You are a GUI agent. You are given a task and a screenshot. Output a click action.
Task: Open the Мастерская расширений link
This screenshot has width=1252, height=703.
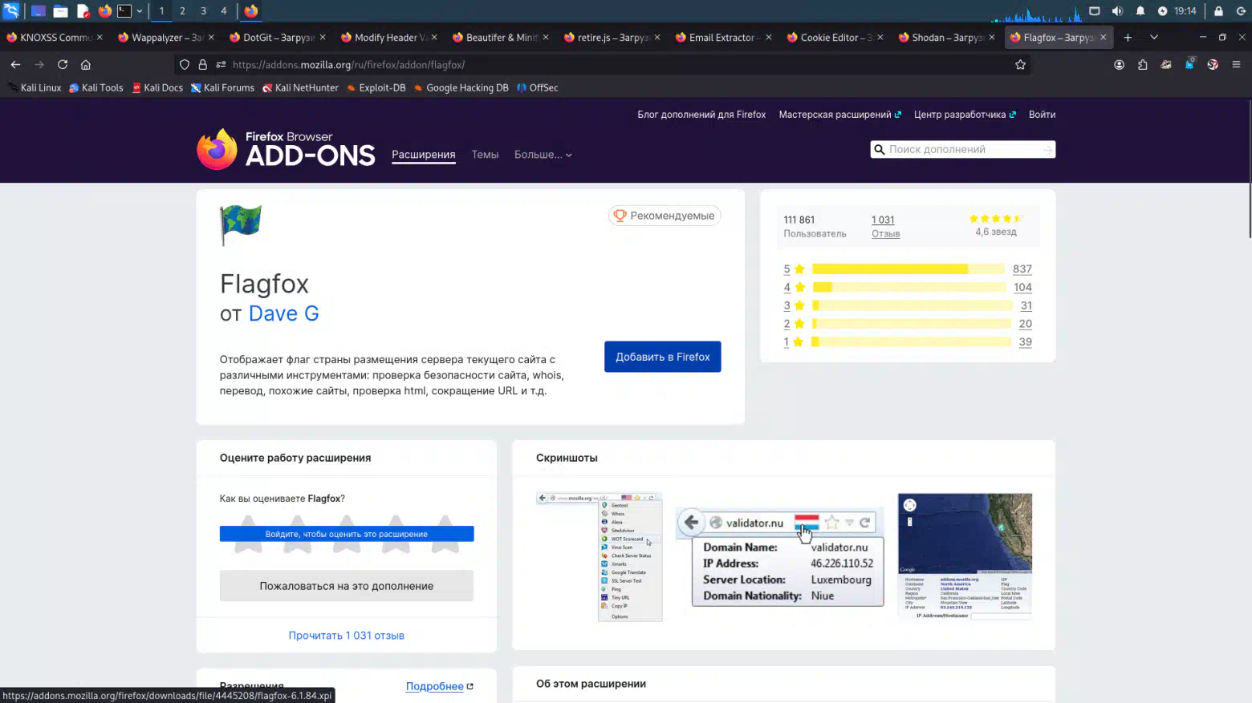(x=839, y=115)
